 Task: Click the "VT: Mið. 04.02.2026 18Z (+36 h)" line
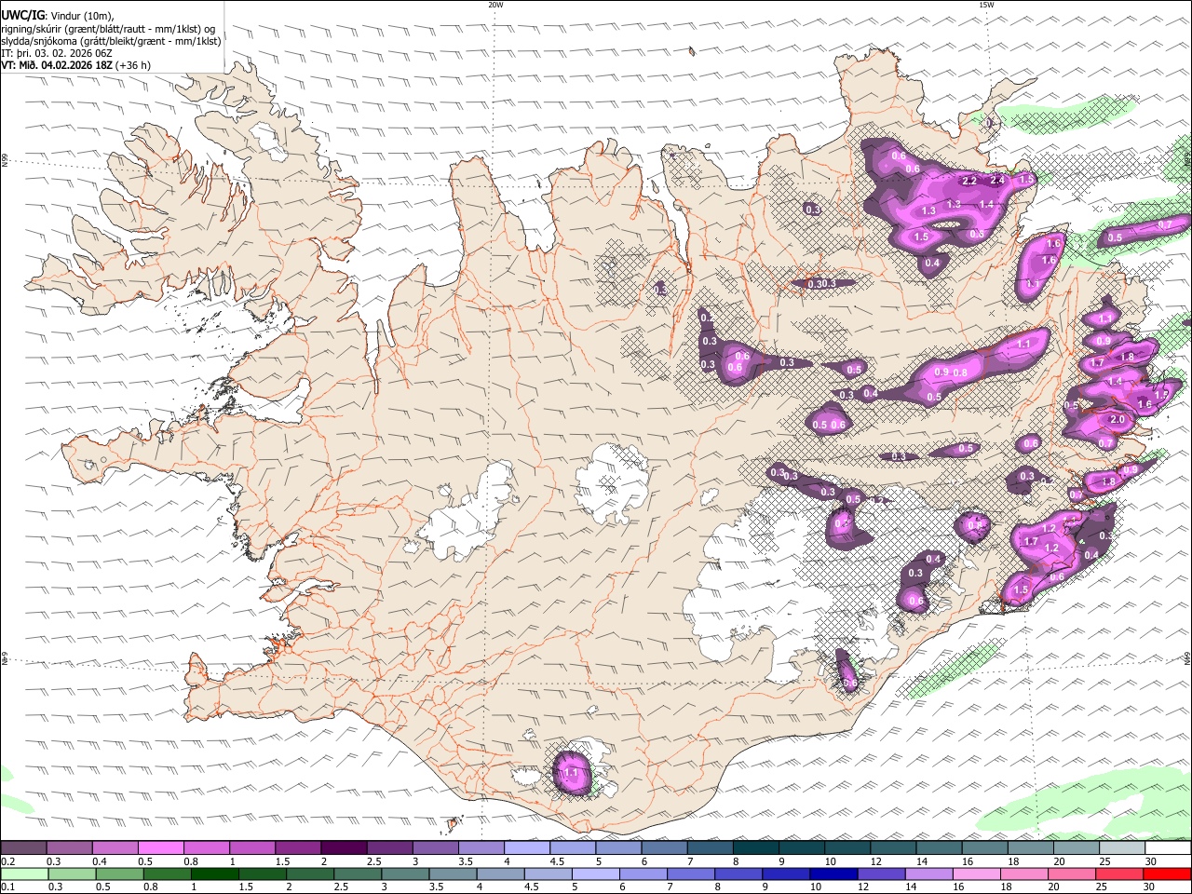(75, 65)
